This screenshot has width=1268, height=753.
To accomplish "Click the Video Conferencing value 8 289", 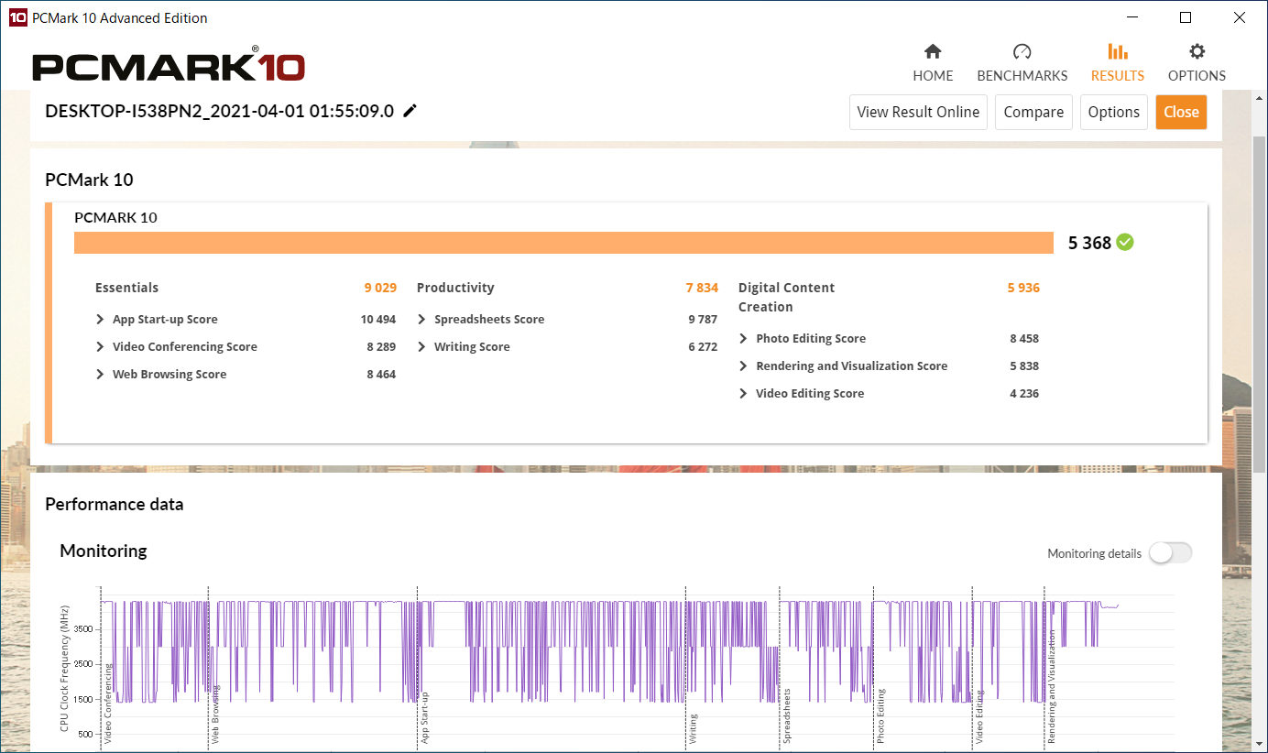I will pyautogui.click(x=381, y=346).
